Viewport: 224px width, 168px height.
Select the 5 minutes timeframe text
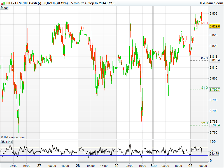tap(79, 3)
